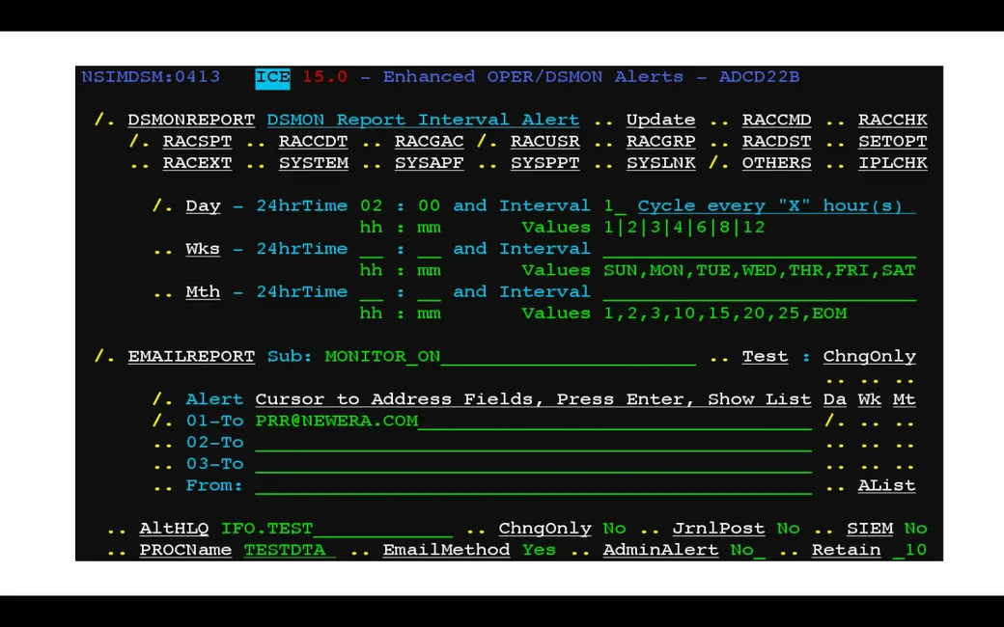Select the DSMONREPORT option marker

coord(104,120)
